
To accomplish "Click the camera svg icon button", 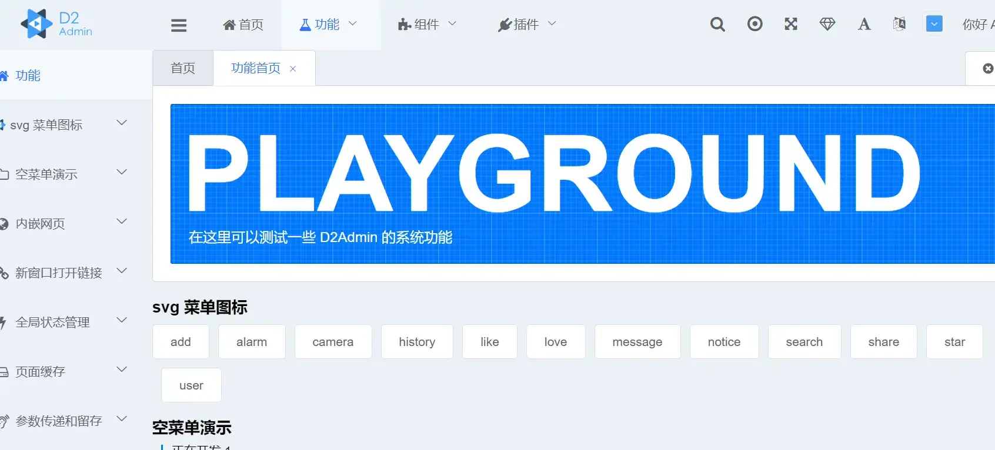I will (x=333, y=342).
